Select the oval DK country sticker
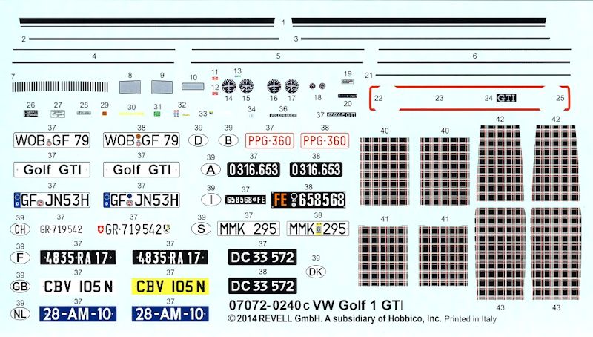593x337 pixels. (x=316, y=272)
